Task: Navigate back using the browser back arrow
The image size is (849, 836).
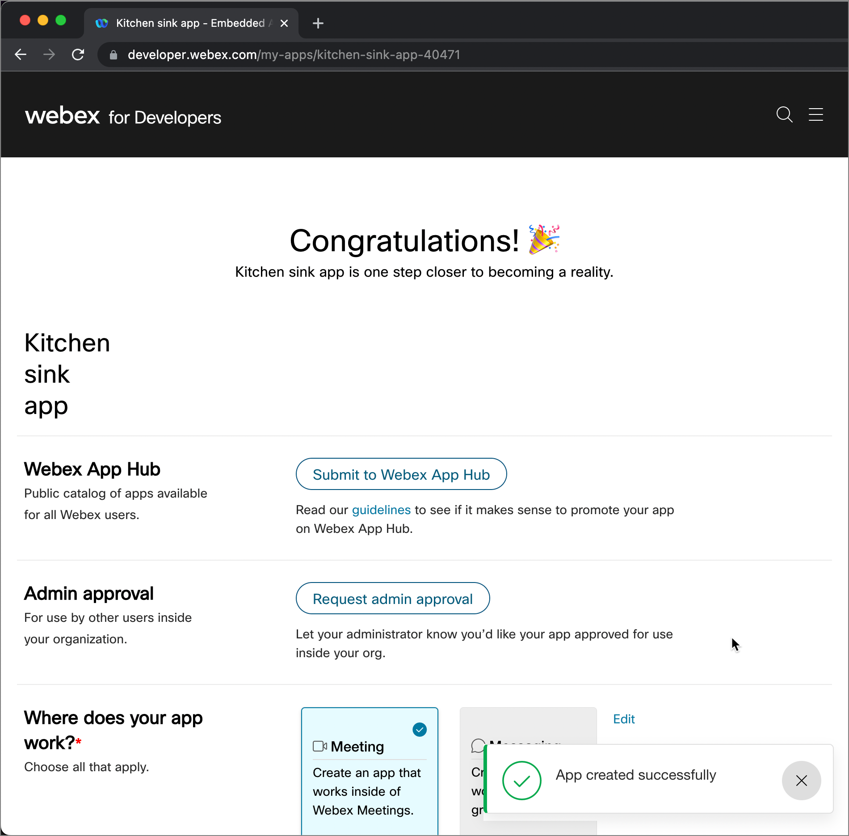Action: click(x=21, y=55)
